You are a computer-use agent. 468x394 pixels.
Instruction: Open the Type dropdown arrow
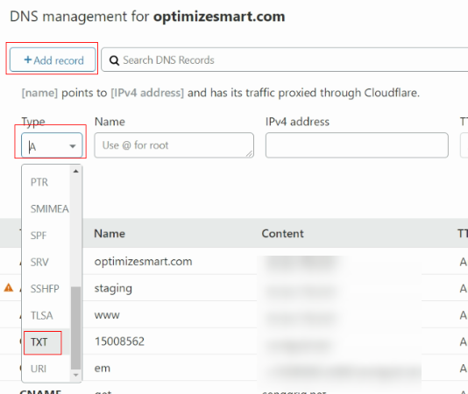point(72,146)
